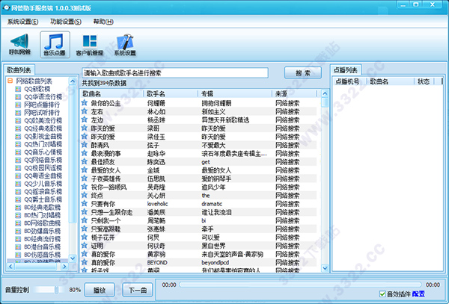Click the star icon beside 做你的公主
The width and height of the screenshot is (449, 304).
pos(85,102)
